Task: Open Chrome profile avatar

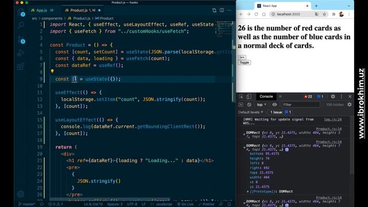Action: tap(342, 14)
